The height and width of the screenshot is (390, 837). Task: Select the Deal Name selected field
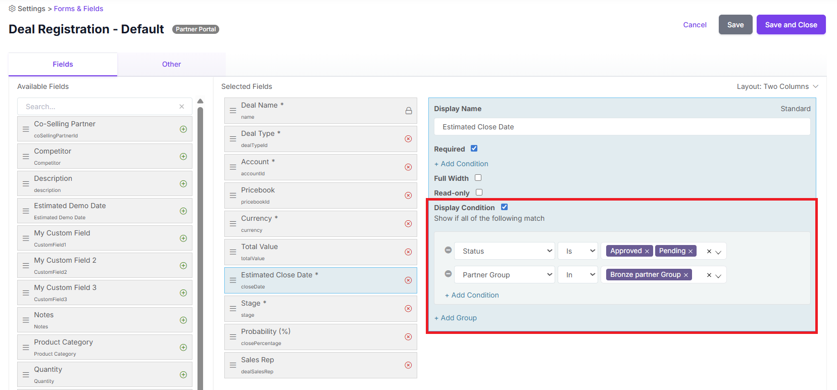[x=321, y=111]
